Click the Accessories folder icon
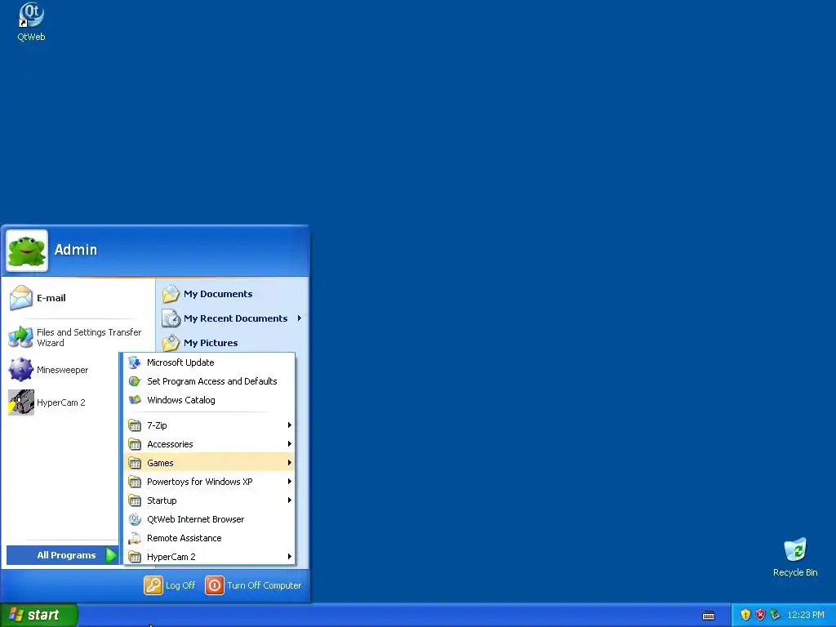 [x=135, y=444]
